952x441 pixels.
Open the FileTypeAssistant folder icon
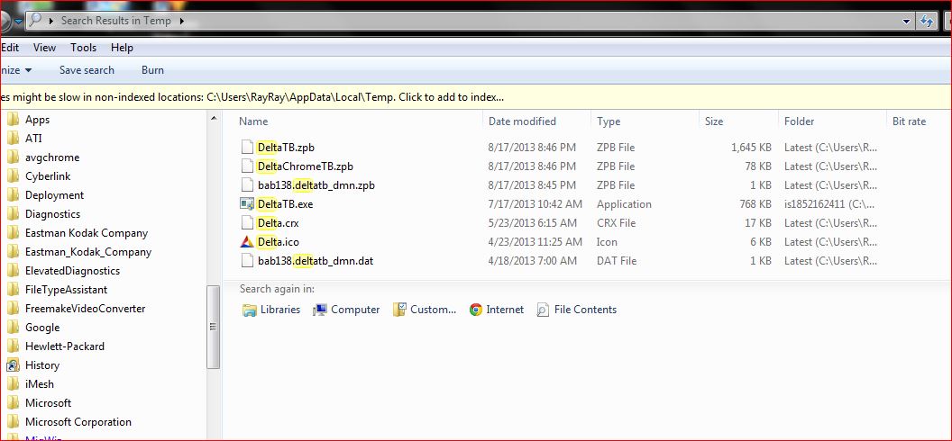[x=13, y=290]
